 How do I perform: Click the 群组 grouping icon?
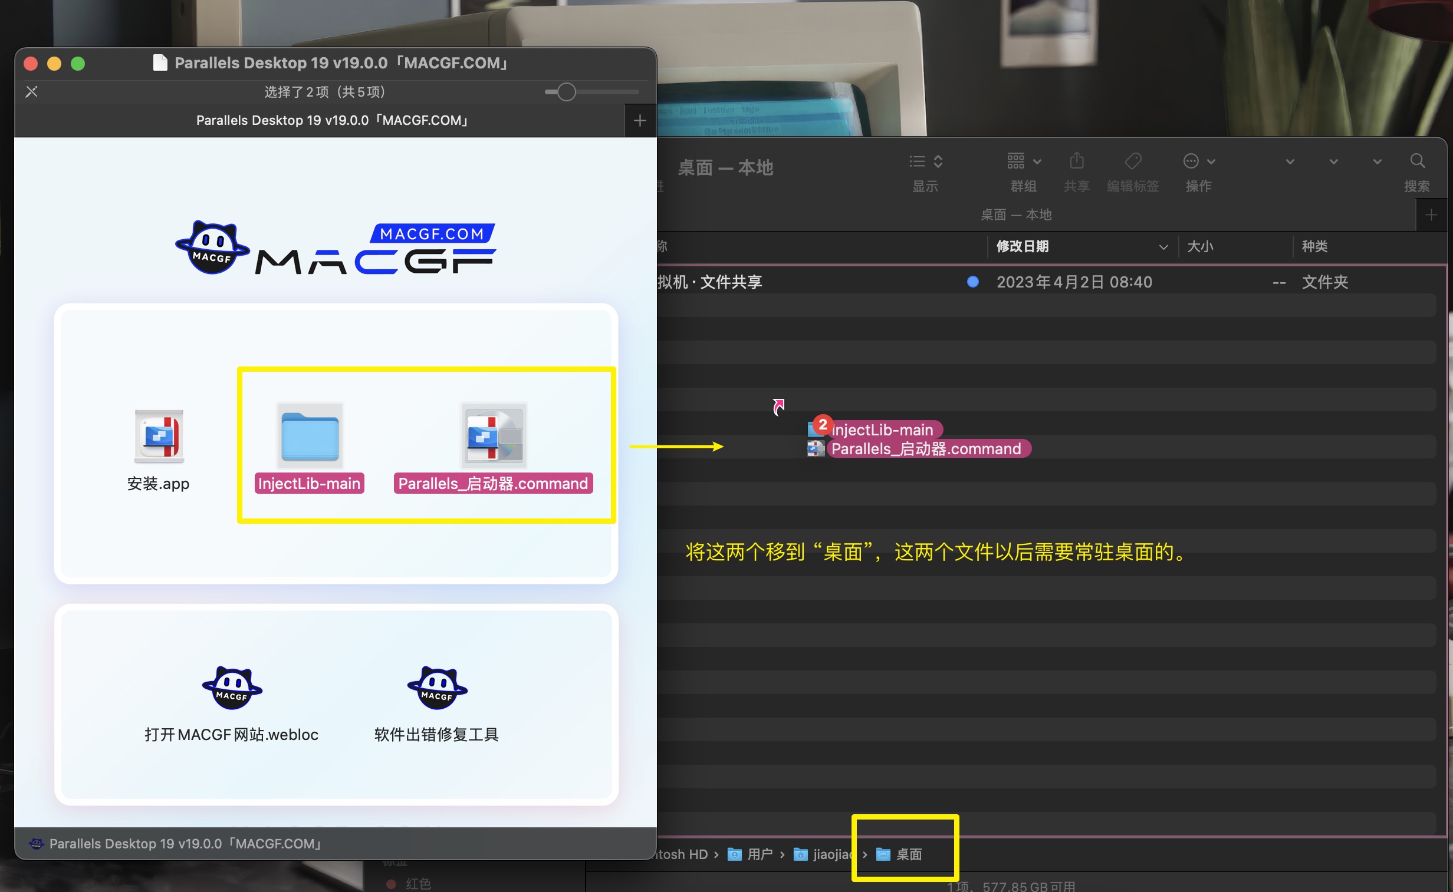pos(1014,161)
